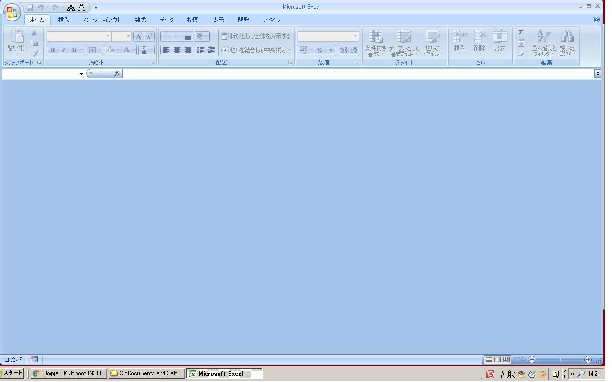Image resolution: width=612 pixels, height=382 pixels.
Task: Open the ページ レイアウト tab
Action: pyautogui.click(x=102, y=20)
